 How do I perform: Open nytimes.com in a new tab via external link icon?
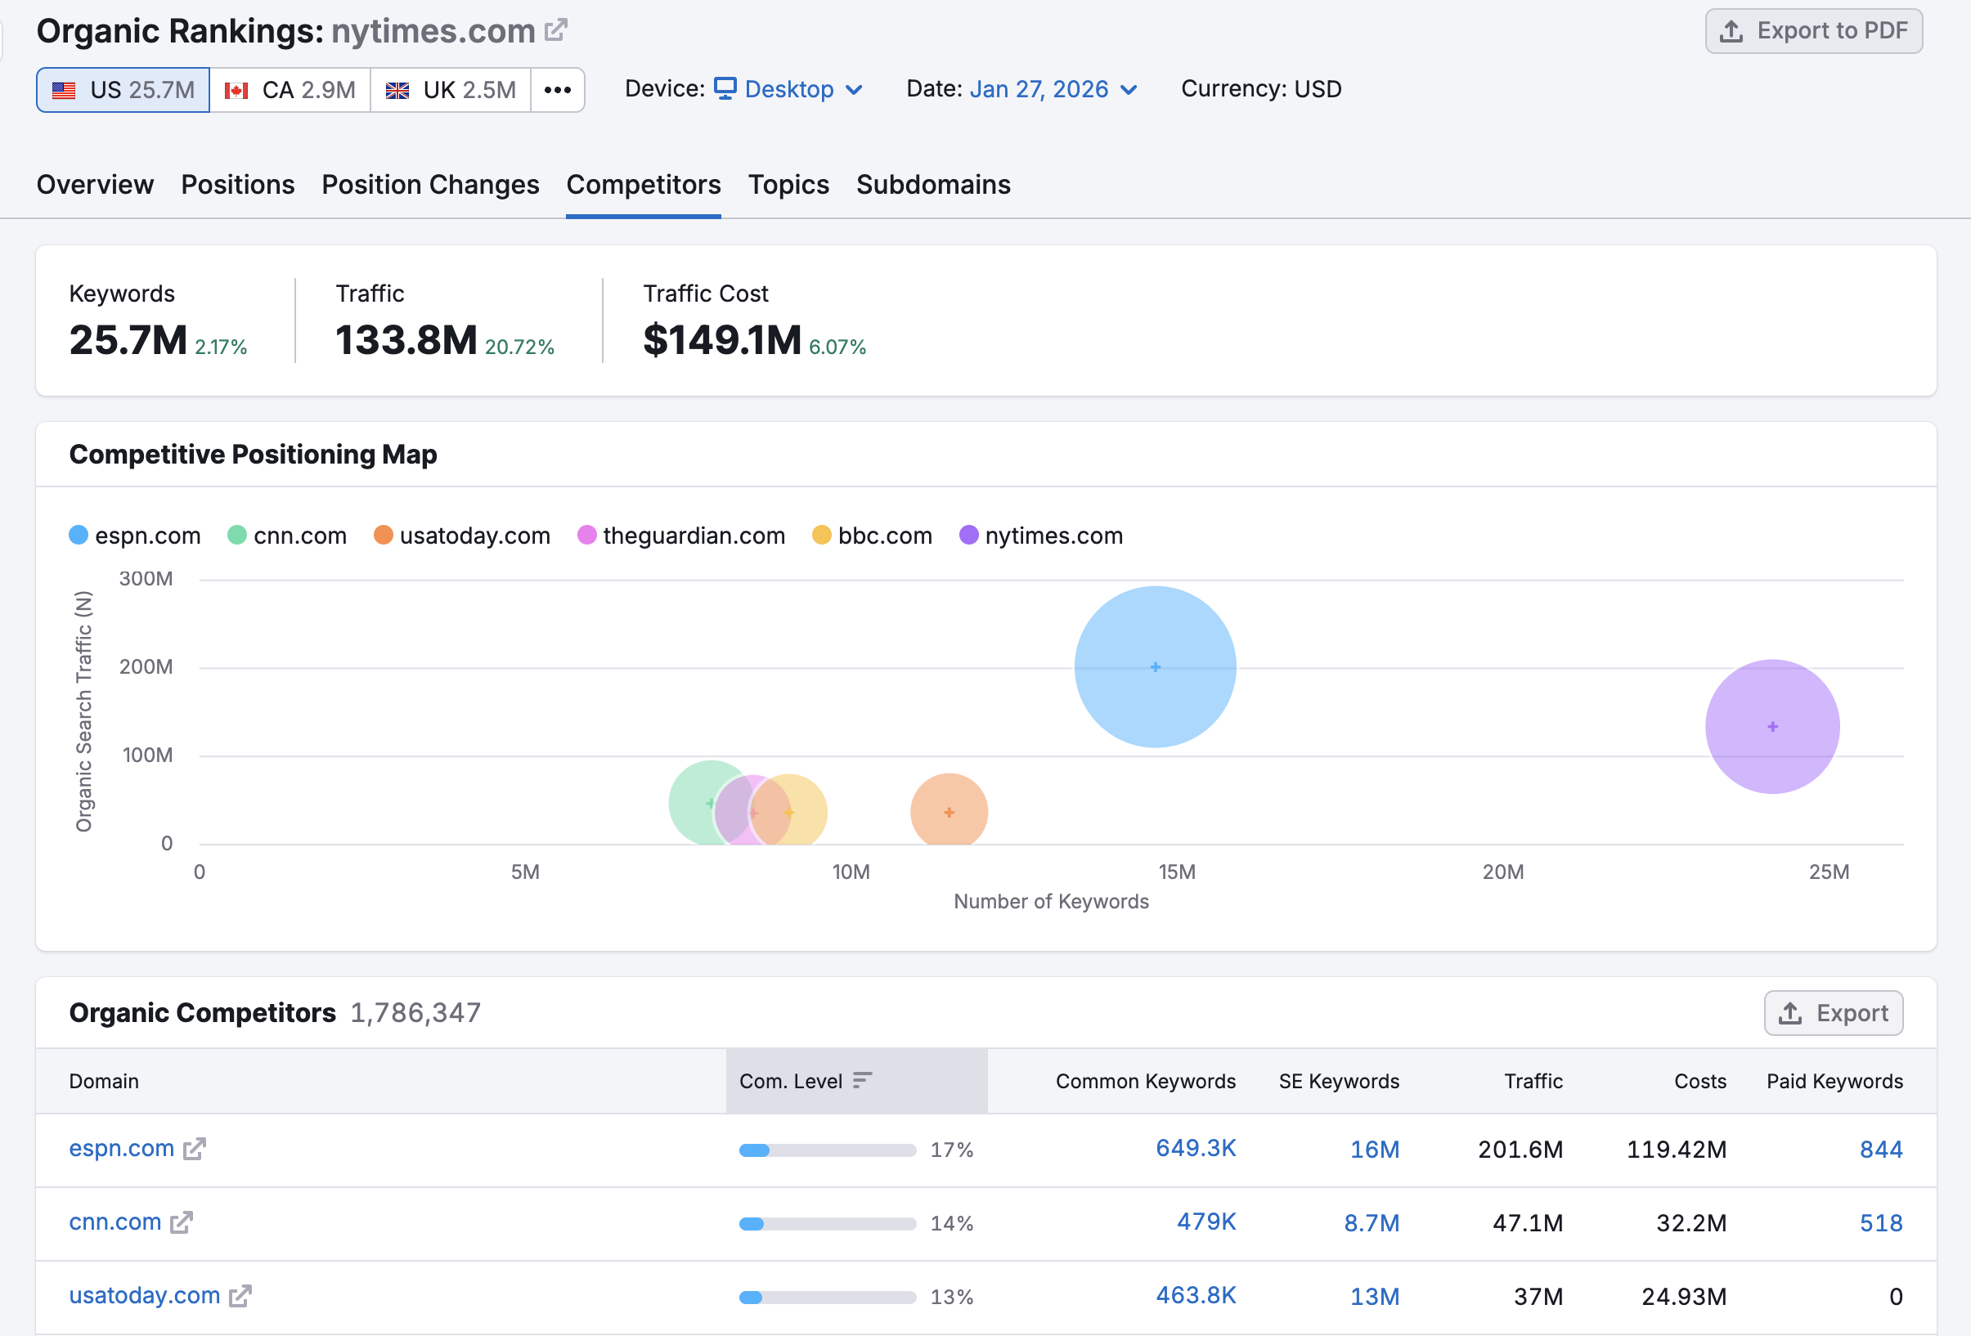pyautogui.click(x=555, y=29)
